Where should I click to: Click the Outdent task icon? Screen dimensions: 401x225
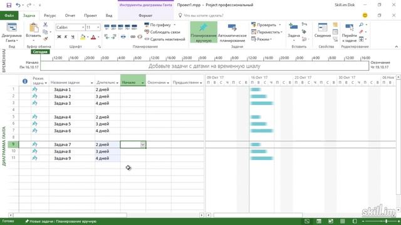pyautogui.click(x=107, y=37)
